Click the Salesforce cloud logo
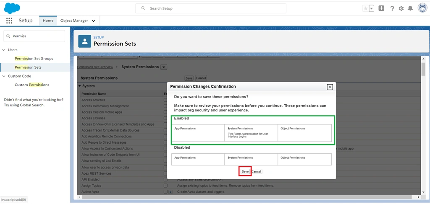Viewport: 430px width, 204px height. (x=12, y=8)
